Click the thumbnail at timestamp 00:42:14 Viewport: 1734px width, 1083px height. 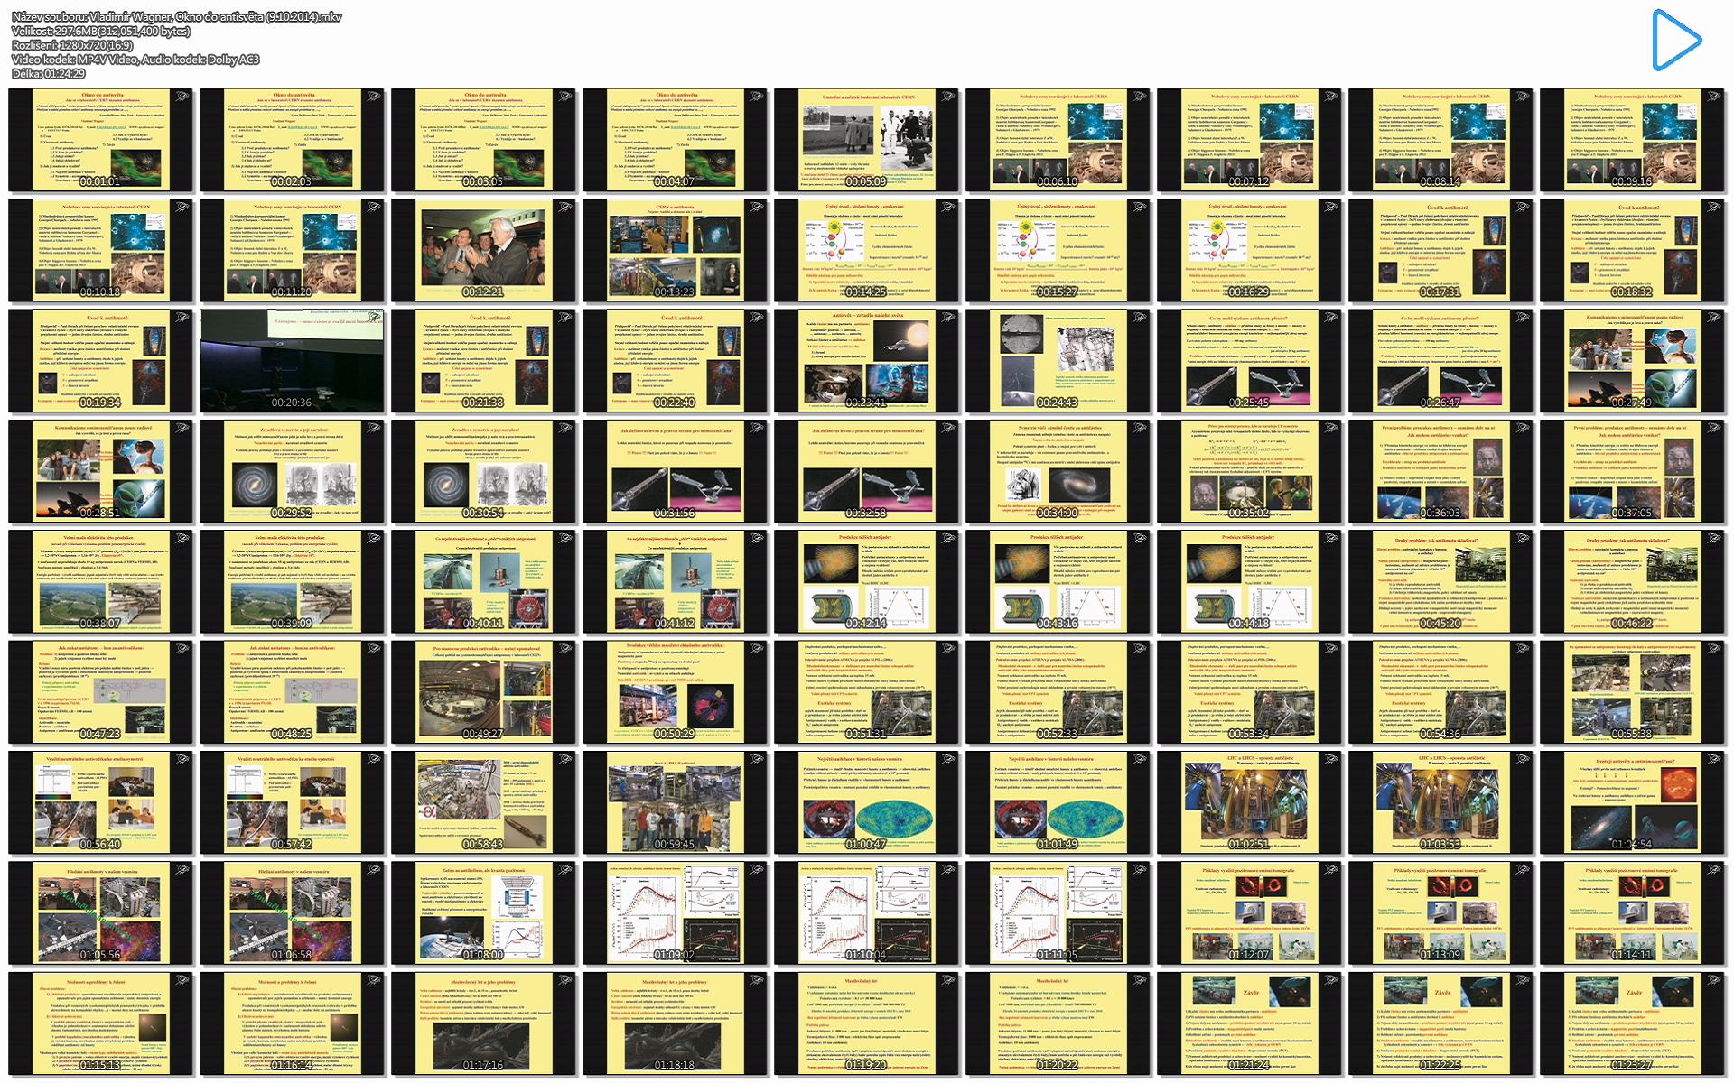pos(866,582)
